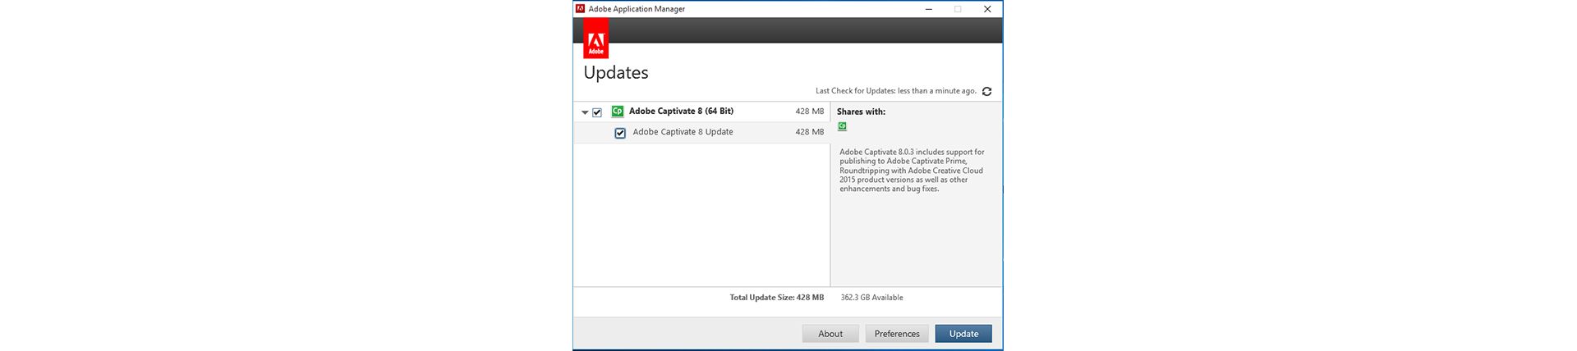Screen dimensions: 1577x351
Task: Click the red Adobe logo in header
Action: pos(595,41)
